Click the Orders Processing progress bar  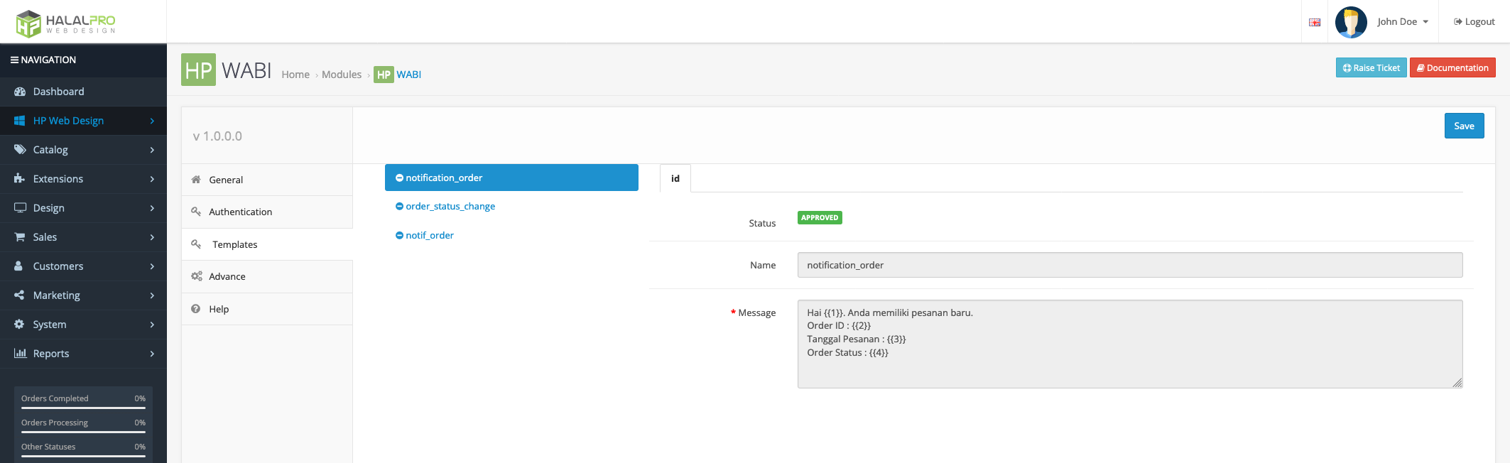83,432
